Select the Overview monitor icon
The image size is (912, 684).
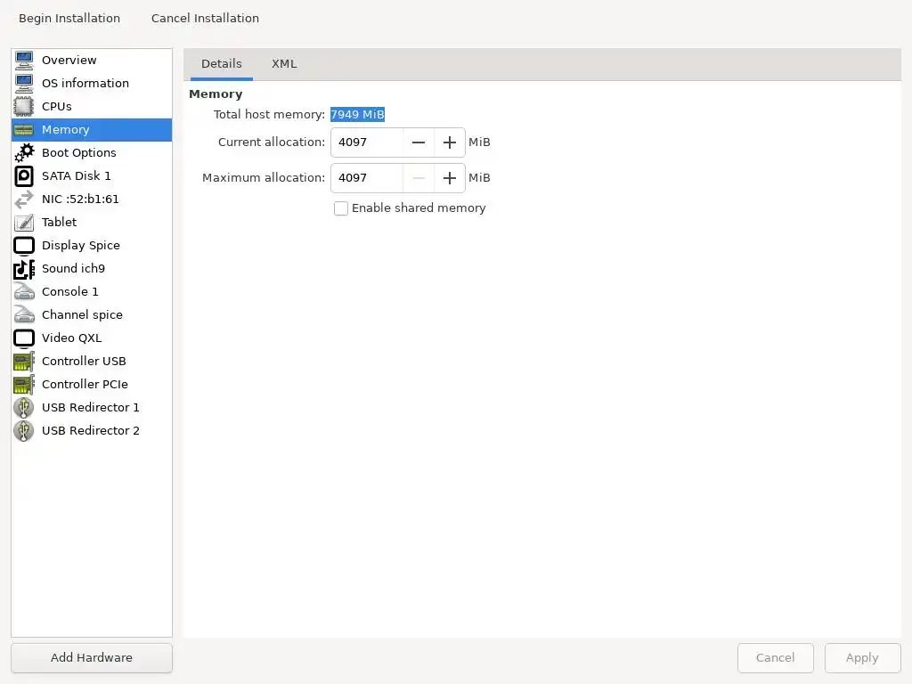[x=24, y=60]
